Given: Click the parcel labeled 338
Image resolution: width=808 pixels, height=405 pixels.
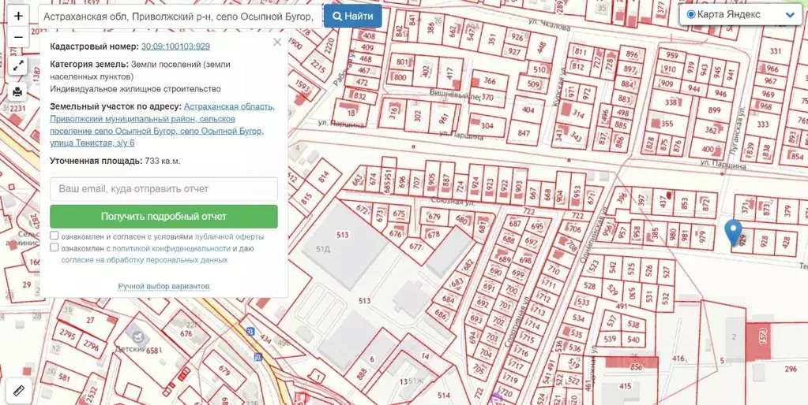Looking at the screenshot, I should coord(671,102).
